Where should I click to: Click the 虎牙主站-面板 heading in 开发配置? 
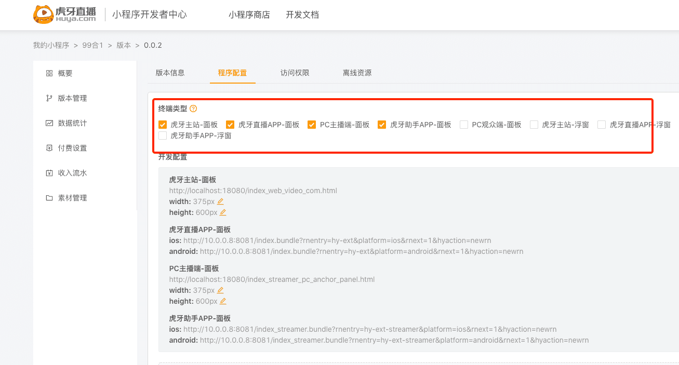point(192,180)
